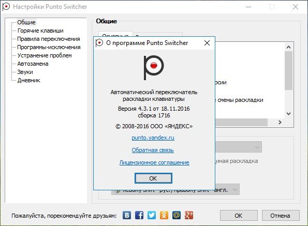Select Правила переключения in the tree
This screenshot has height=226, width=308.
click(49, 39)
